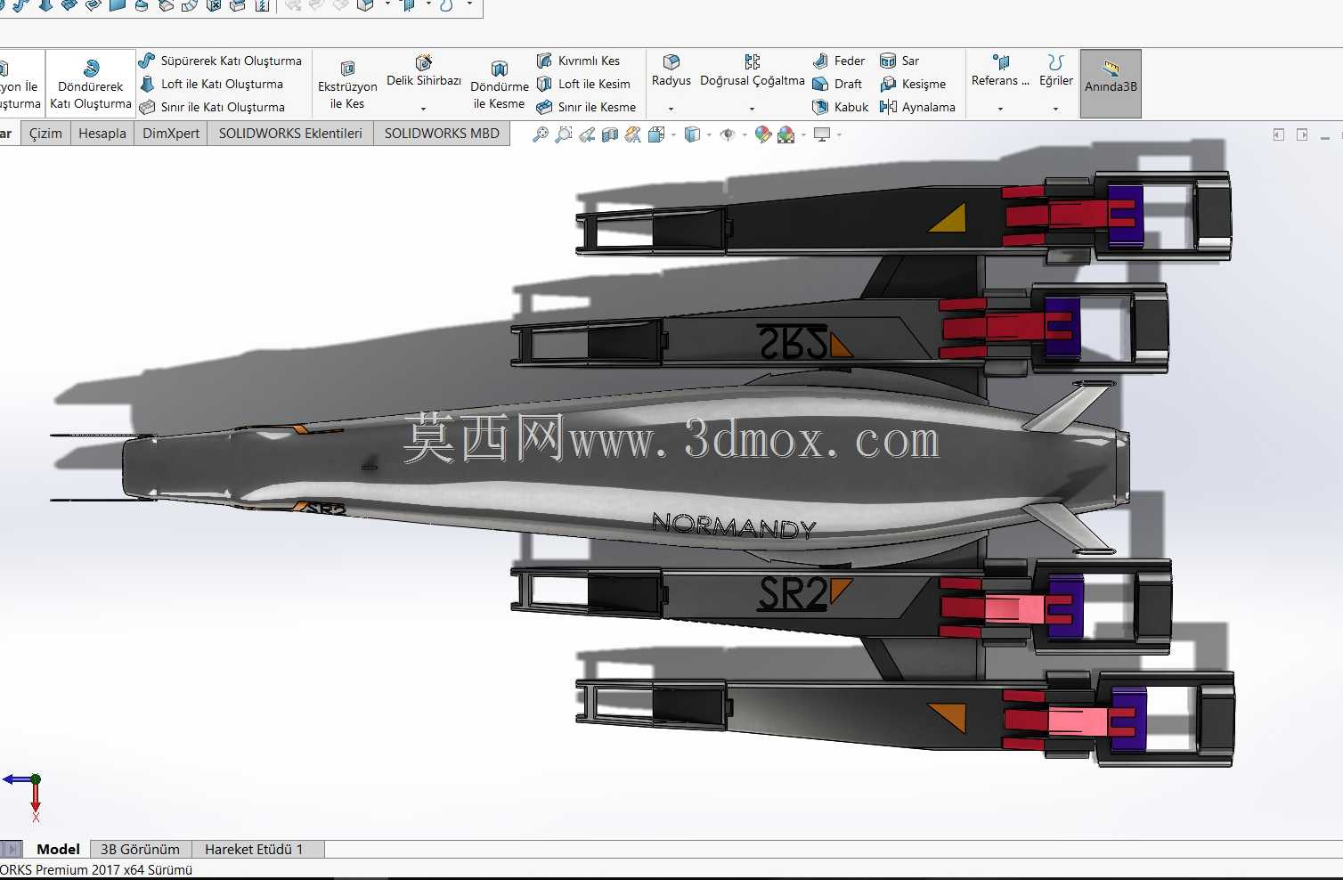1343x880 pixels.
Task: Expand View Settings dropdown arrow
Action: coord(839,135)
